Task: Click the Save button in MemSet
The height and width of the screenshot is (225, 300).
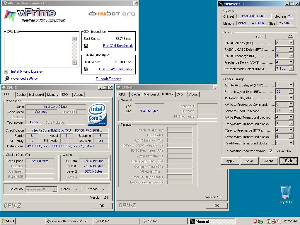Action: point(249,161)
